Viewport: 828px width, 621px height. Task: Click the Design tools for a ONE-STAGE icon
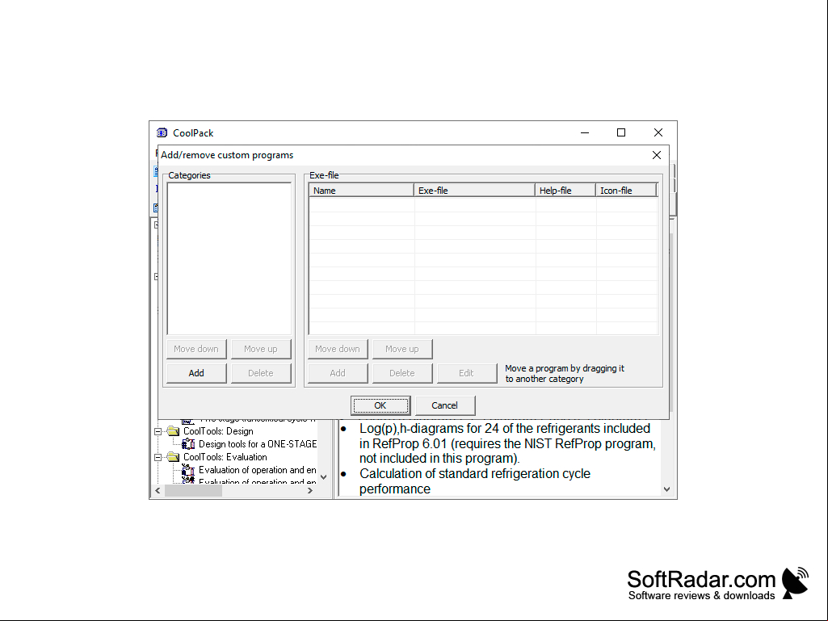188,444
